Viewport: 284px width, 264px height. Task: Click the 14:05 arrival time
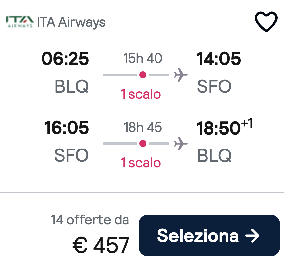pyautogui.click(x=219, y=59)
